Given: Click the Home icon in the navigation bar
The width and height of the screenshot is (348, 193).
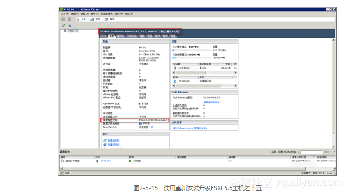Looking at the screenshot, I should point(78,19).
